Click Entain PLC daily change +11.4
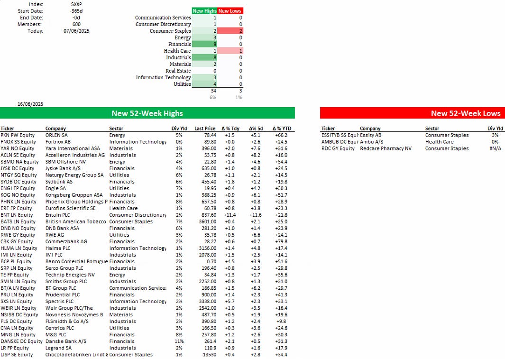This screenshot has height=359, width=505. (230, 215)
